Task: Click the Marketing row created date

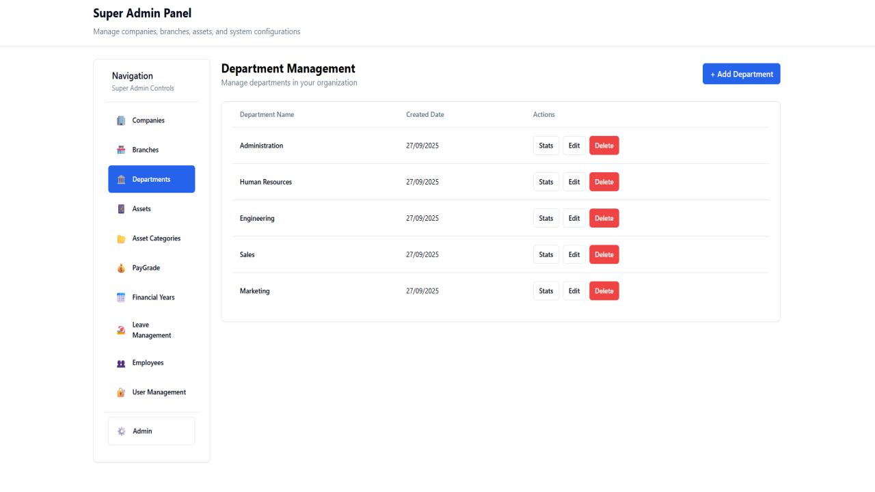Action: pyautogui.click(x=422, y=291)
